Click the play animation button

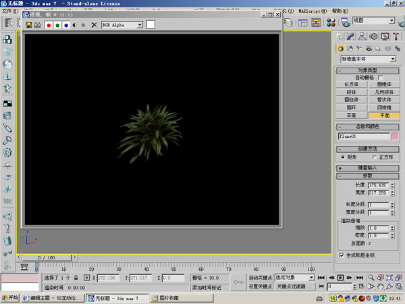[x=340, y=278]
